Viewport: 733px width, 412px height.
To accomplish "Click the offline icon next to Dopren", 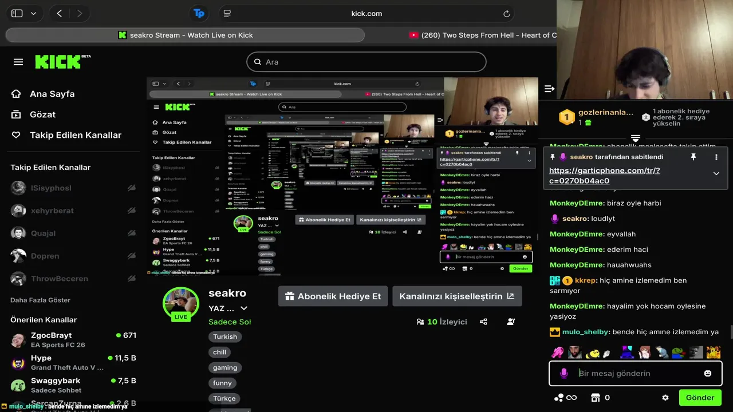I will tap(132, 256).
